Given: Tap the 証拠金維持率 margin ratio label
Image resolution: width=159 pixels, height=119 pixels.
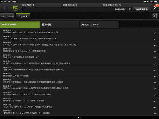Looking at the screenshot, I should point(112,5).
